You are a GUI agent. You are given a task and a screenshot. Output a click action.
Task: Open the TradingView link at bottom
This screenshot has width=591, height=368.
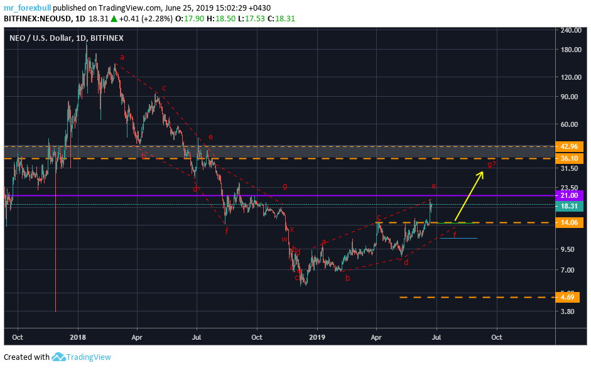(x=89, y=357)
